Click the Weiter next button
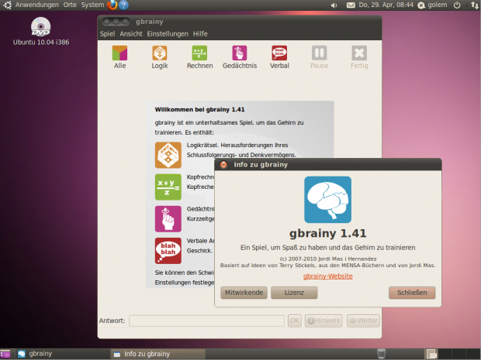 click(364, 321)
